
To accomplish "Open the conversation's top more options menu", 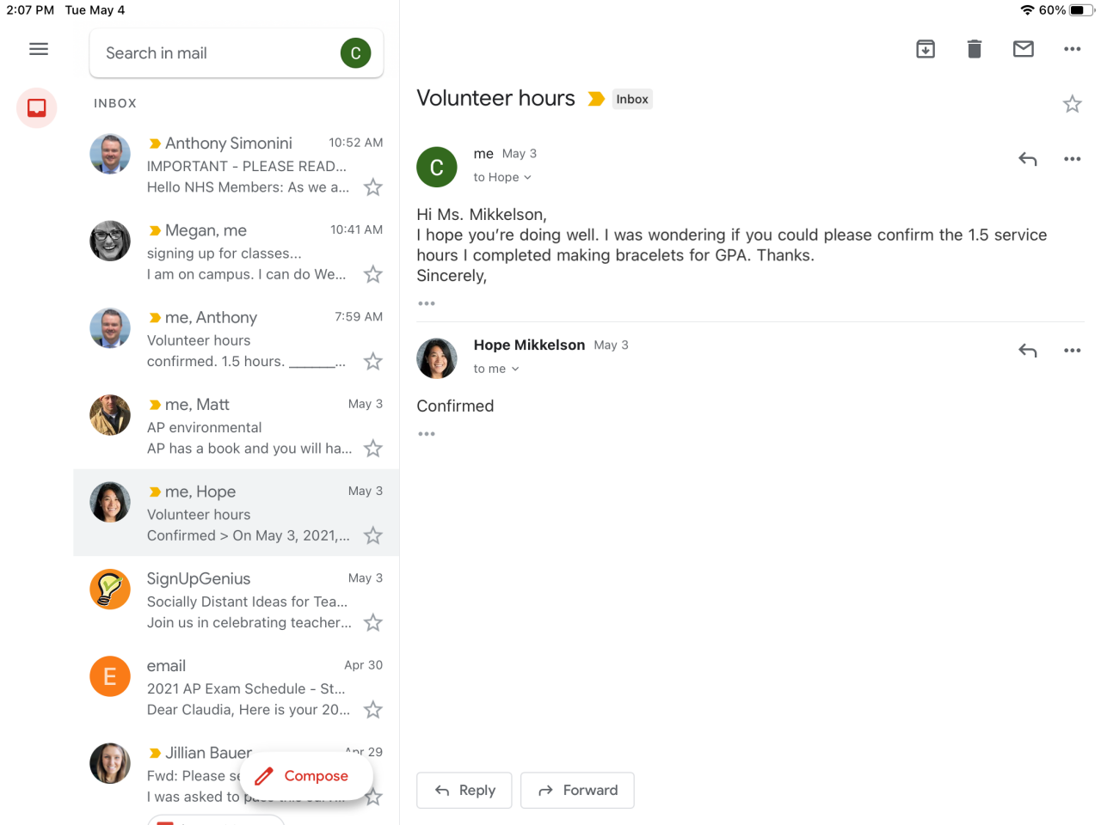I will 1072,49.
